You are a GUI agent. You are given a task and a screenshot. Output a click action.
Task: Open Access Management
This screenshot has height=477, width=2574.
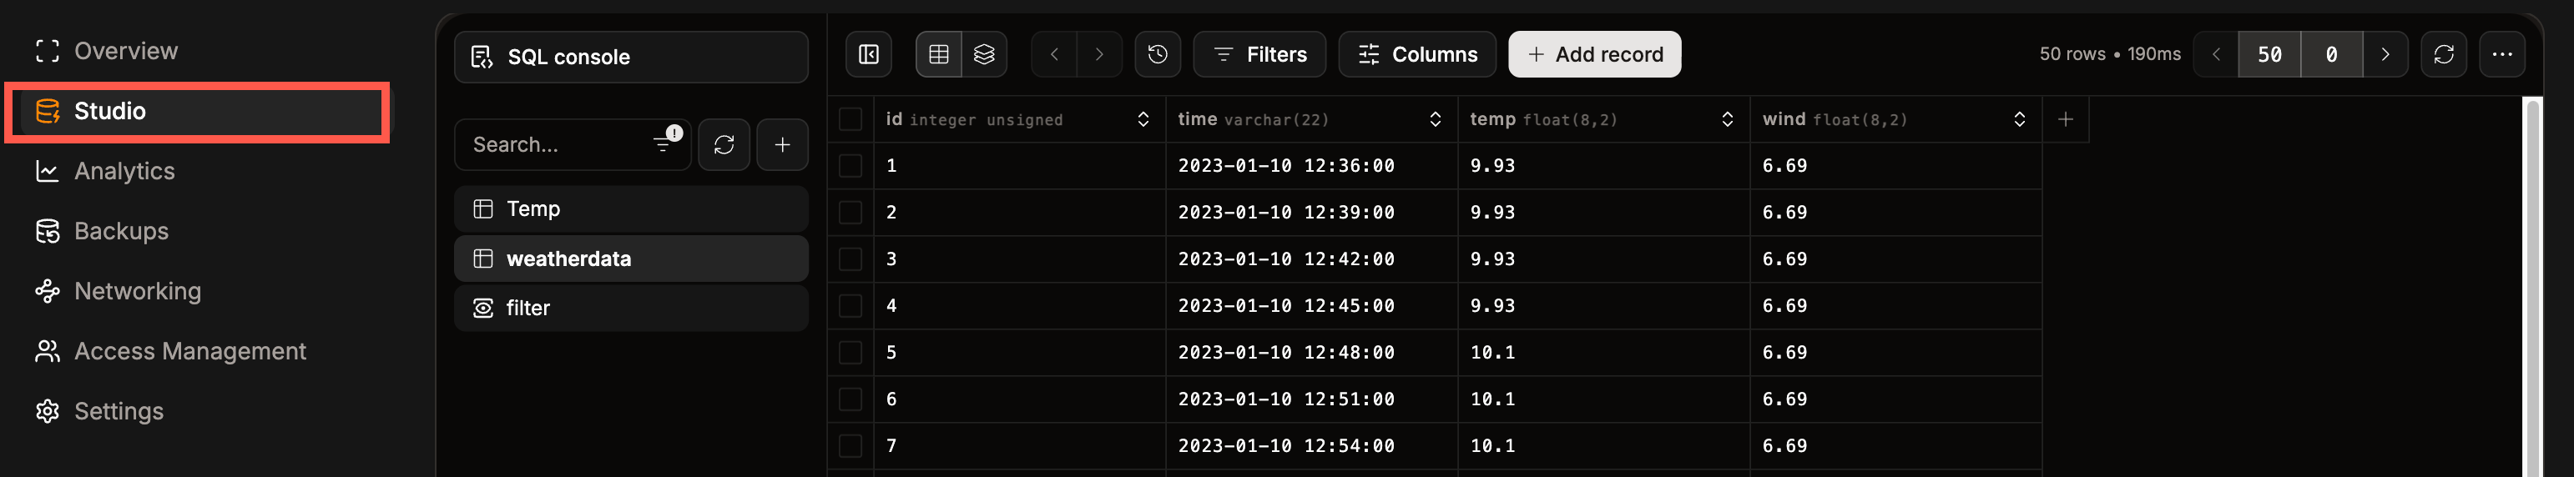point(170,351)
